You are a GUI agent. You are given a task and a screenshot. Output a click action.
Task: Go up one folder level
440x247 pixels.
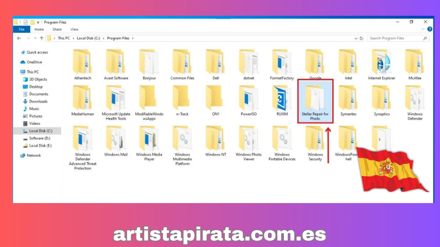(x=42, y=38)
